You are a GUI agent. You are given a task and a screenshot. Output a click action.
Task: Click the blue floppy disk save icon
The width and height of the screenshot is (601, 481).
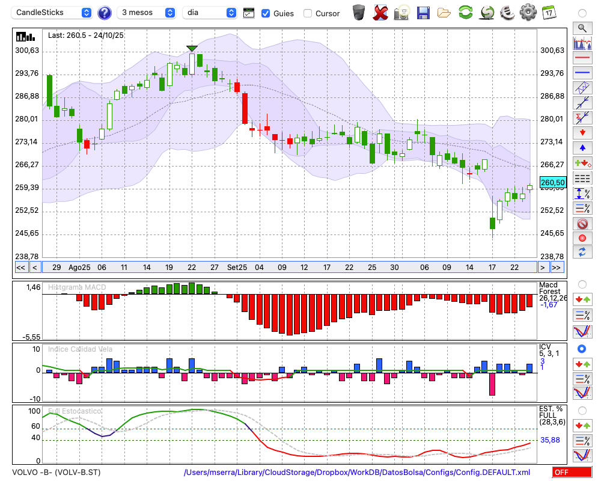coord(423,13)
